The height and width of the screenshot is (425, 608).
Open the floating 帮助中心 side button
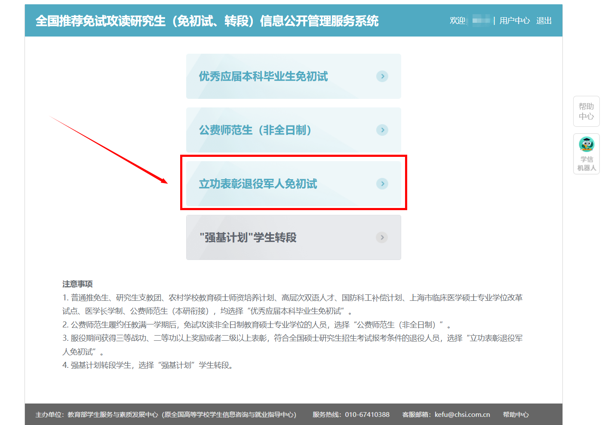coord(586,111)
